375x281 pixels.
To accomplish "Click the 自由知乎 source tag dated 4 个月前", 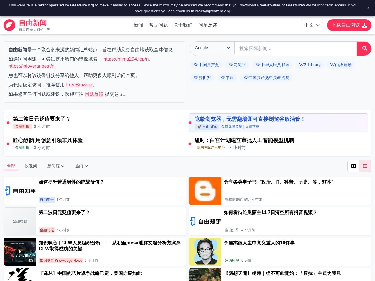I will 47,200.
